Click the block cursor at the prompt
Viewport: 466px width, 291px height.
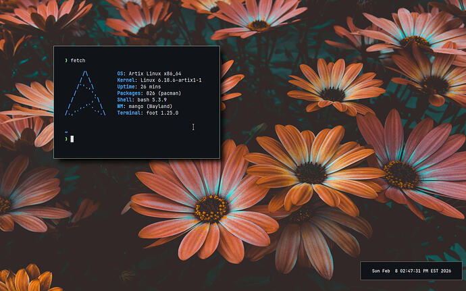[72, 138]
